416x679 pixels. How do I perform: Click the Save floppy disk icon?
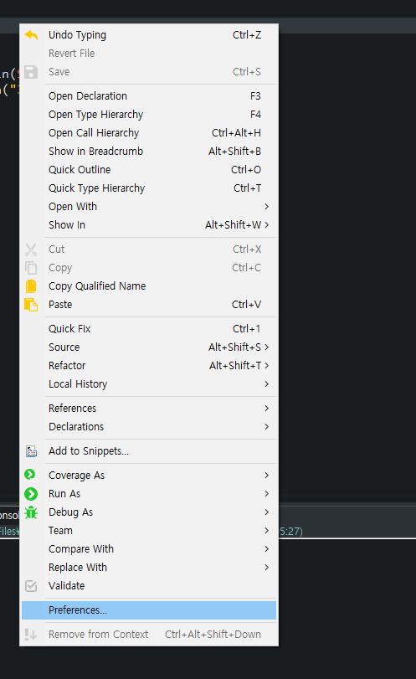(x=31, y=72)
